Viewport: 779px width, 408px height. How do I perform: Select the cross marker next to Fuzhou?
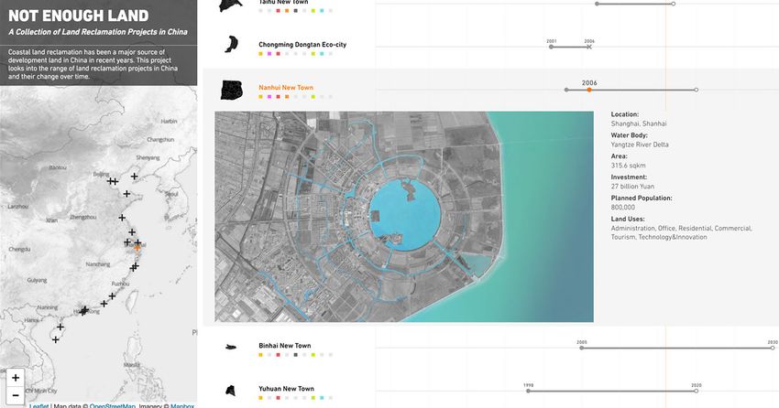pyautogui.click(x=113, y=296)
